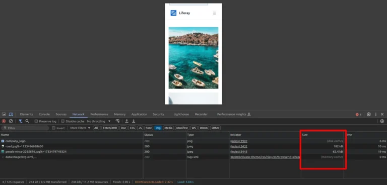Toggle the Fetch/XHR filter chip
Image resolution: width=387 pixels, height=185 pixels.
(x=110, y=128)
